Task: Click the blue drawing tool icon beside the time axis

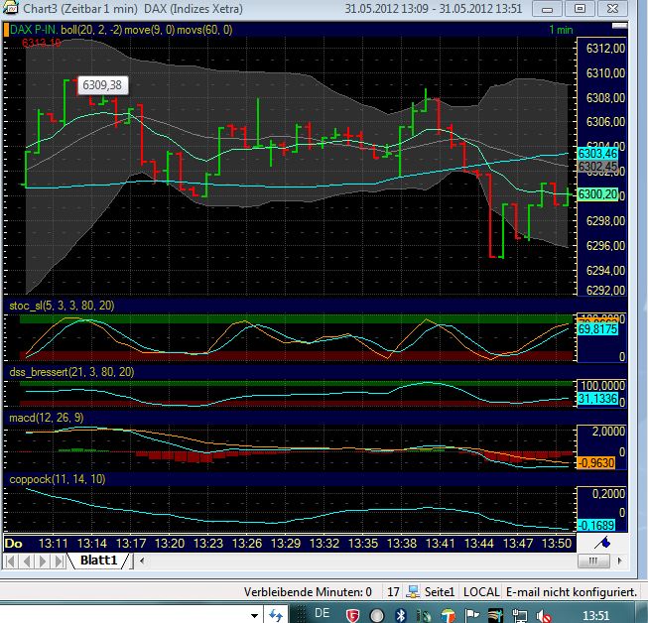Action: click(x=602, y=543)
